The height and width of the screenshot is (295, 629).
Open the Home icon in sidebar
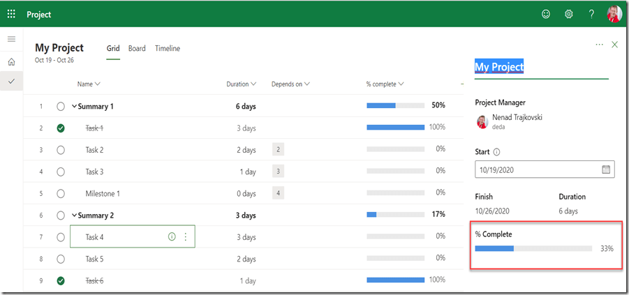(x=11, y=62)
